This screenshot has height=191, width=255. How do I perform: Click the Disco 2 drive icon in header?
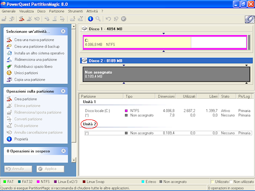coord(84,60)
